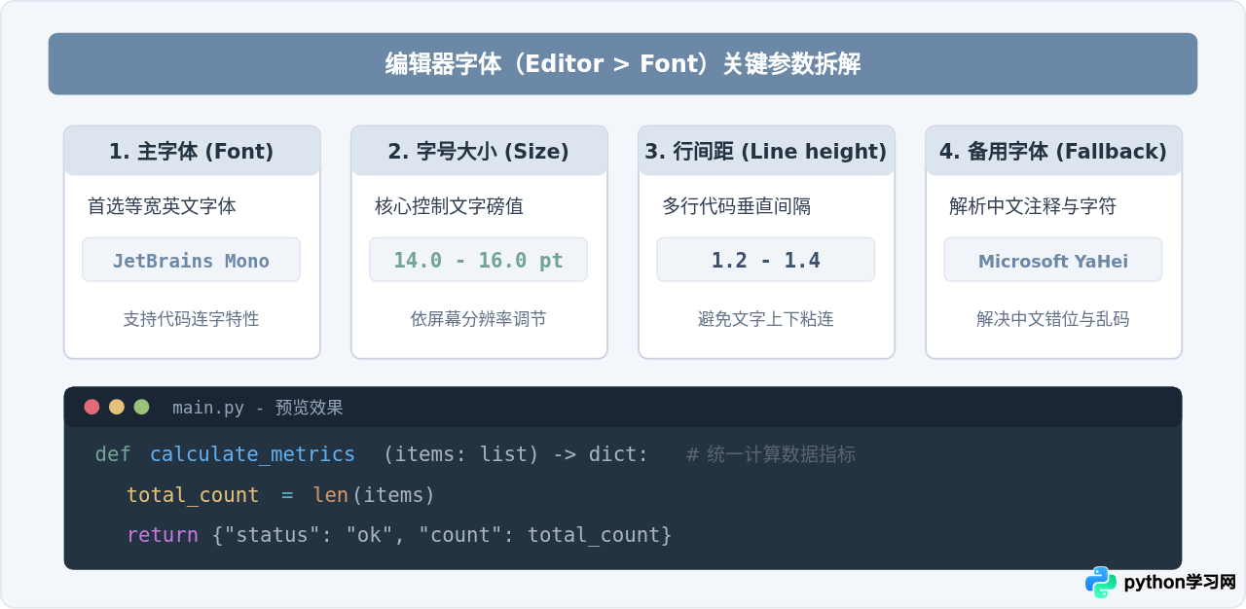Click the text 核心控制文字磅值
1246x609 pixels.
pos(449,206)
